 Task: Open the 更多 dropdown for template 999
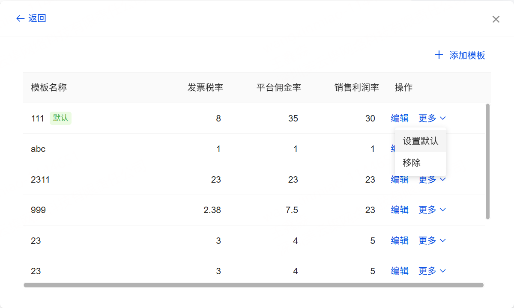tap(432, 210)
